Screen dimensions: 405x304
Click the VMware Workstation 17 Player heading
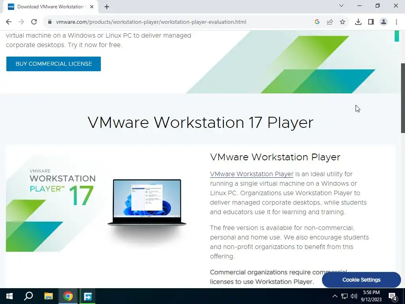(x=201, y=122)
